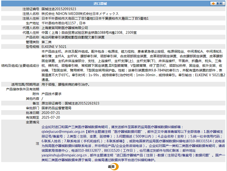Click agent name 上海麦笛珂斯医疗器械有限公司
Viewport: 227px width, 171px height.
[65, 28]
